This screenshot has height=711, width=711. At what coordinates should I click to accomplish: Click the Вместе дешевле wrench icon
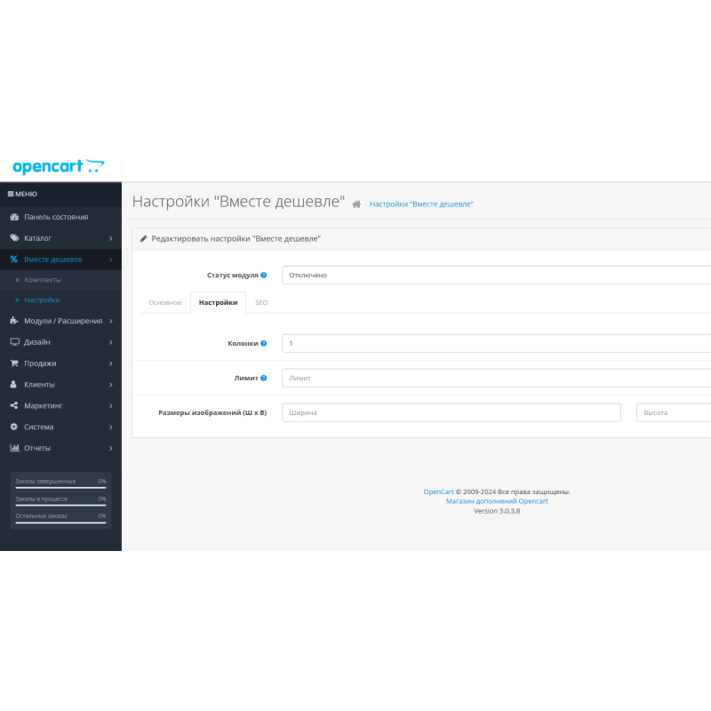point(13,260)
